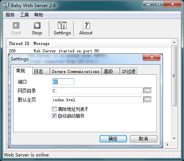184x161 pixels.
Task: Enable the 清除地址列表 checkbox
Action: [x=54, y=109]
